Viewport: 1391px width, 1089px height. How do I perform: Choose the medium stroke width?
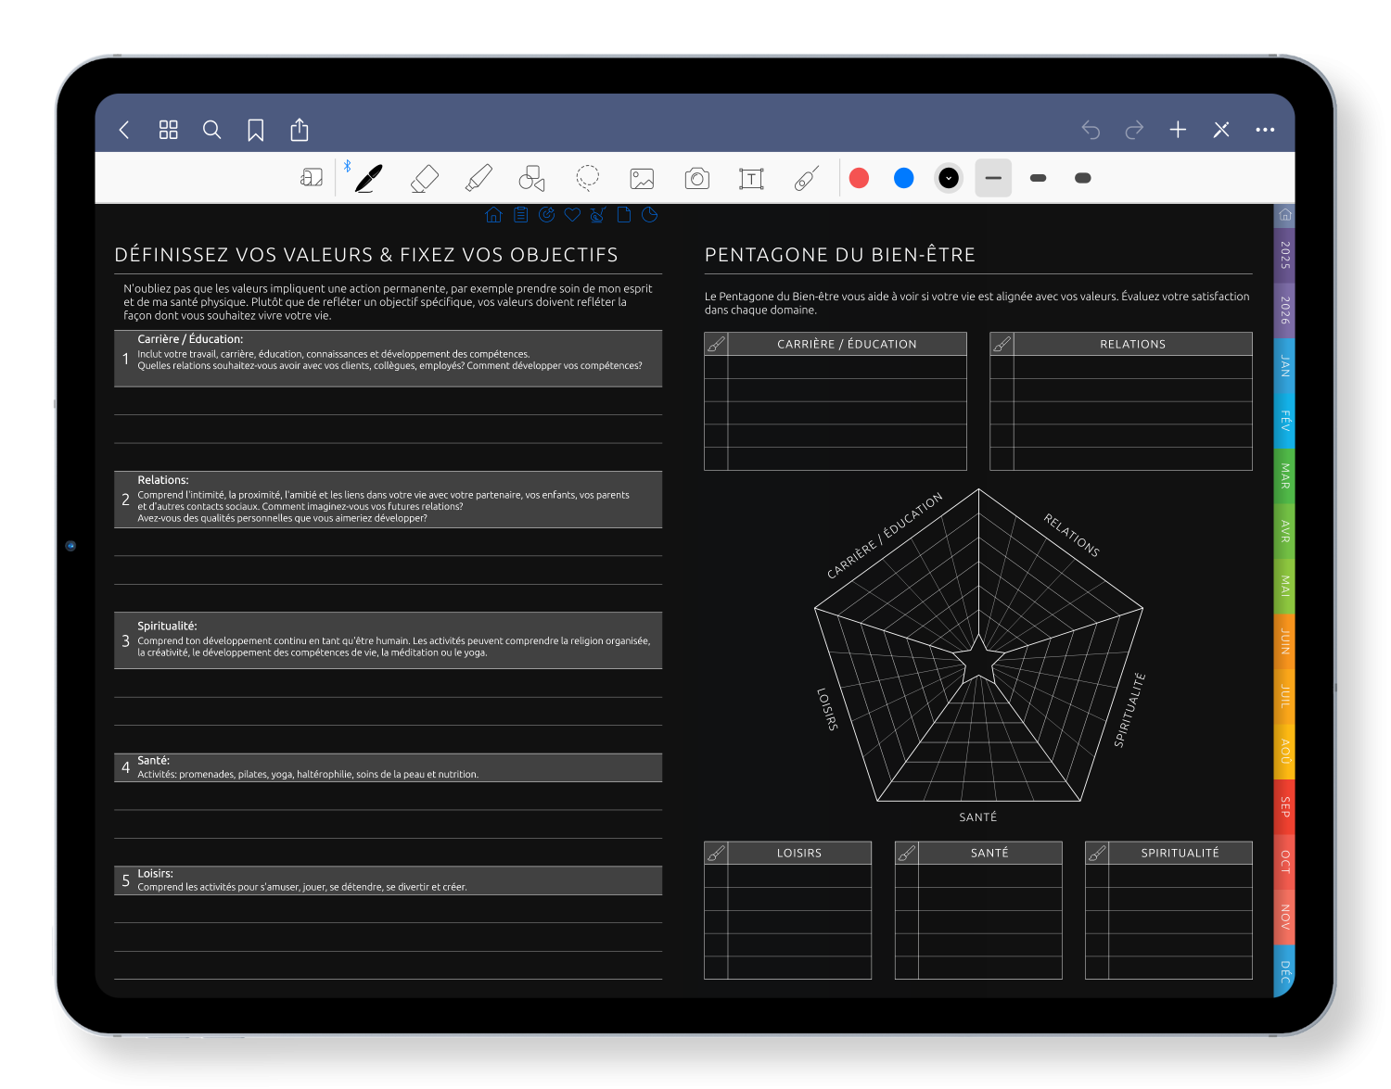pyautogui.click(x=1038, y=178)
